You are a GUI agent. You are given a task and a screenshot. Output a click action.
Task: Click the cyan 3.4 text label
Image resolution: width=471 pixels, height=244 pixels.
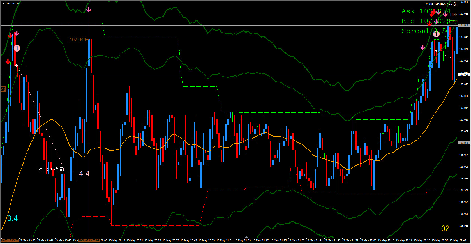click(x=13, y=218)
